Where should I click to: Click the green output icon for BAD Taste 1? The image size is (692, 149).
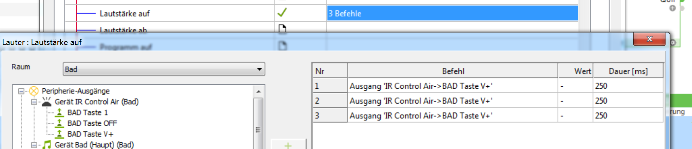tap(59, 112)
